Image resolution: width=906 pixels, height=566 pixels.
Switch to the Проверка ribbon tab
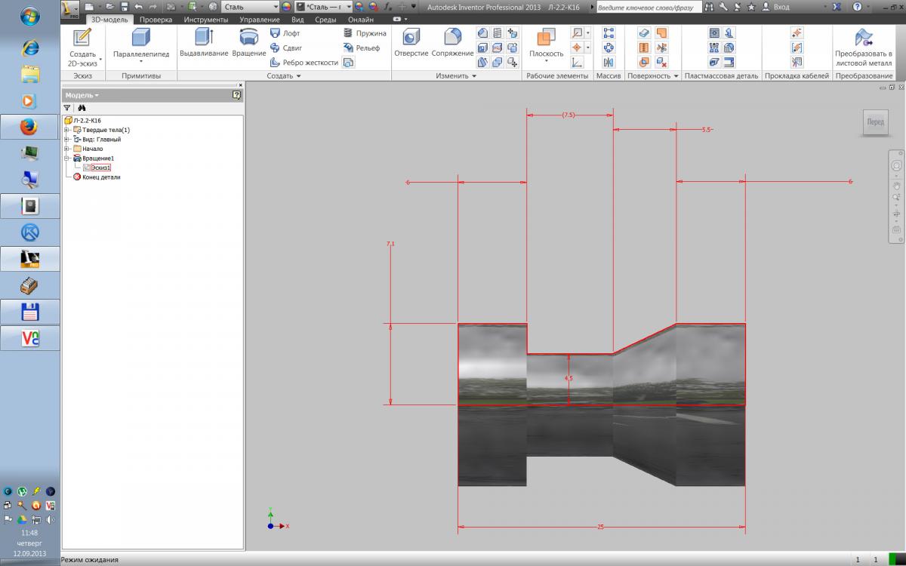(x=156, y=20)
